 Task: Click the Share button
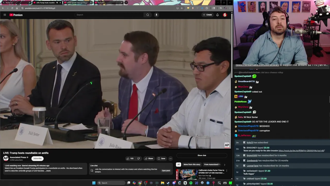click(x=149, y=159)
